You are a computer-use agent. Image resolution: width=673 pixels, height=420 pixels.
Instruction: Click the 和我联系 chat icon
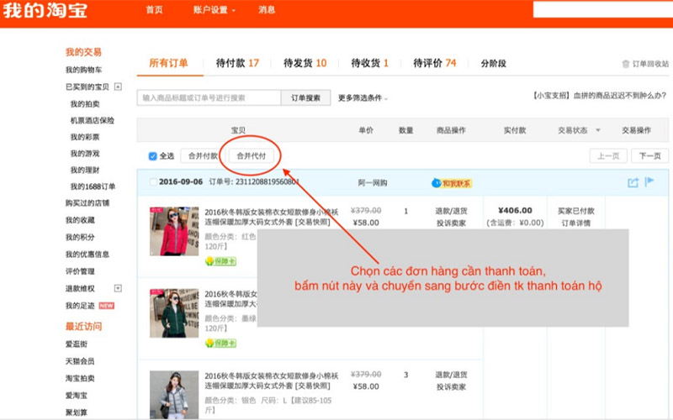(x=451, y=183)
